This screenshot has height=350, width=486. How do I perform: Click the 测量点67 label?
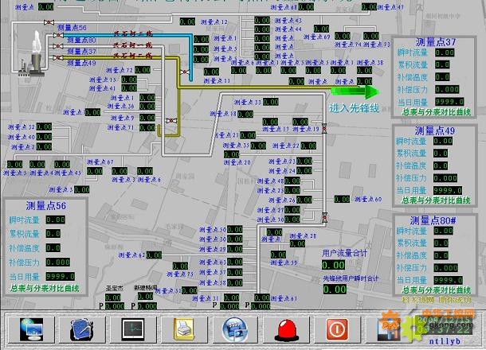coord(100,161)
